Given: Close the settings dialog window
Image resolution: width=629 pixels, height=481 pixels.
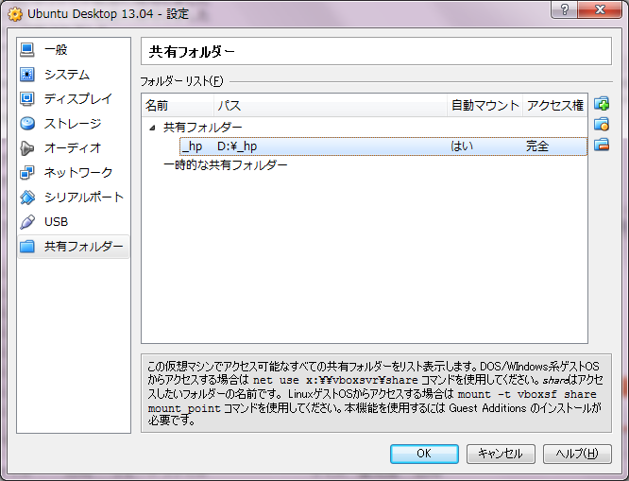Looking at the screenshot, I should [x=600, y=9].
